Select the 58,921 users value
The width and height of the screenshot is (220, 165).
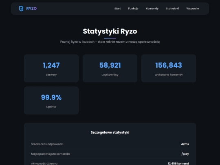(x=110, y=65)
